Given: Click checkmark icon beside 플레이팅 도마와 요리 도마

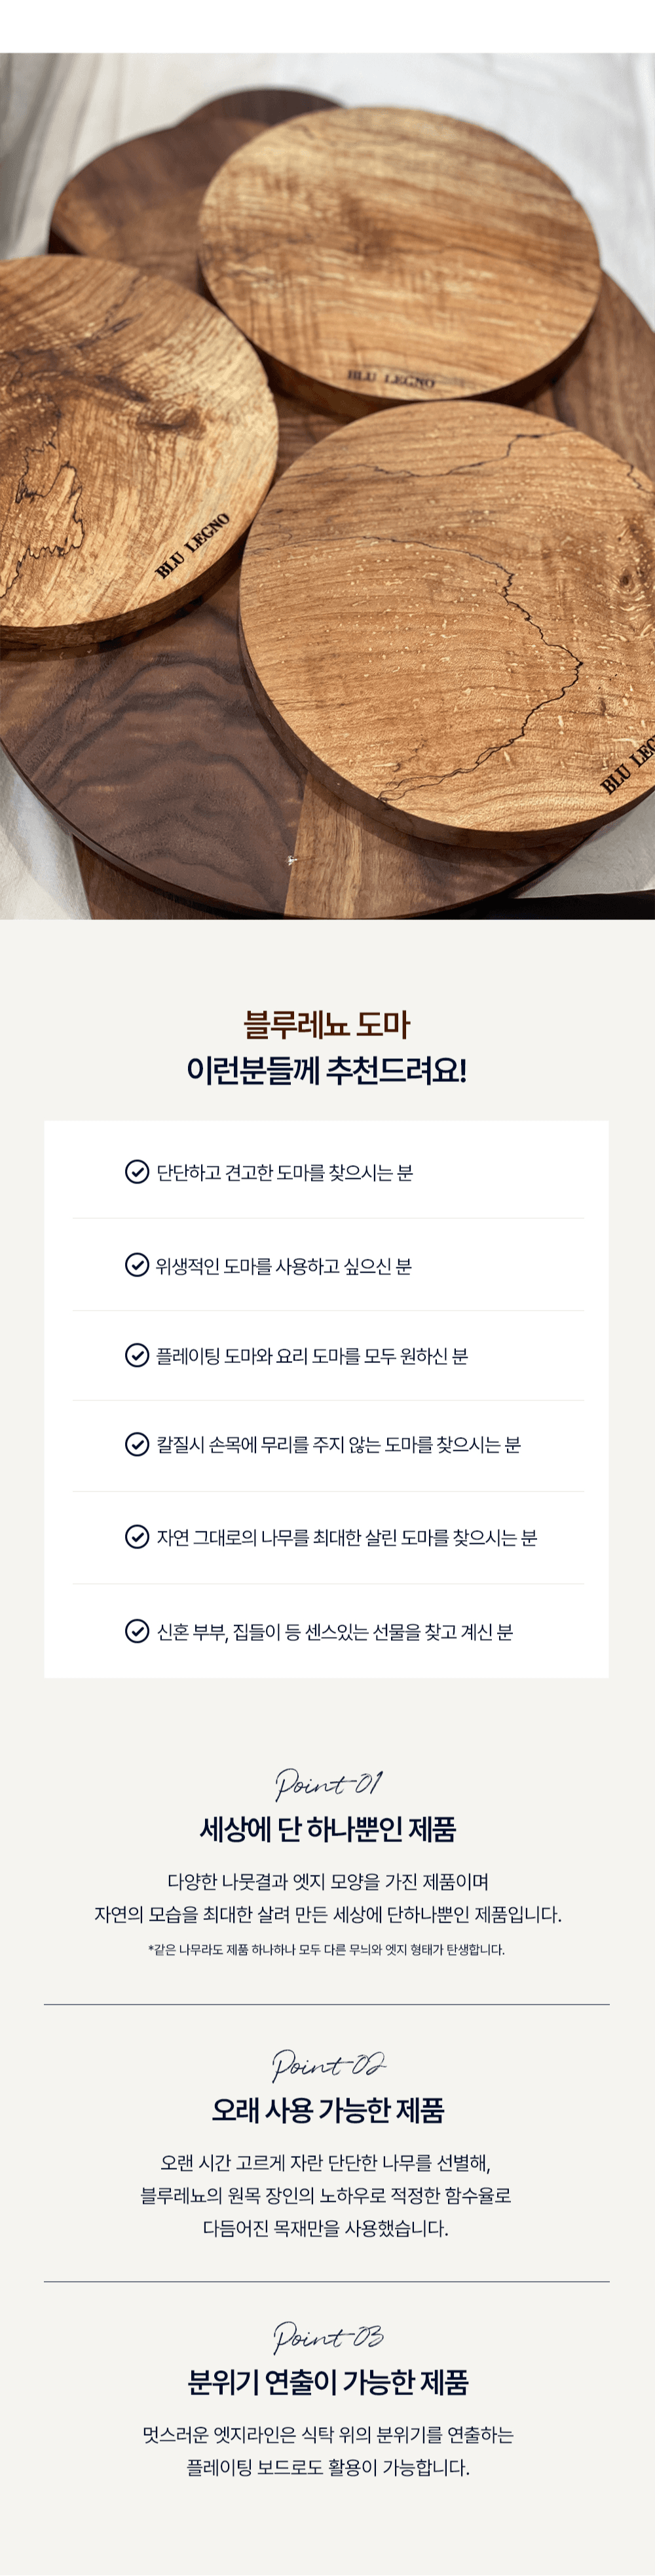Looking at the screenshot, I should coord(137,1355).
